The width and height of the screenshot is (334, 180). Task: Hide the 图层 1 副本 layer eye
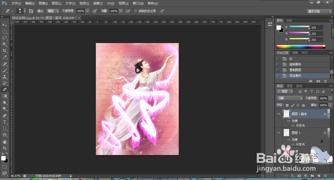[x=279, y=114]
